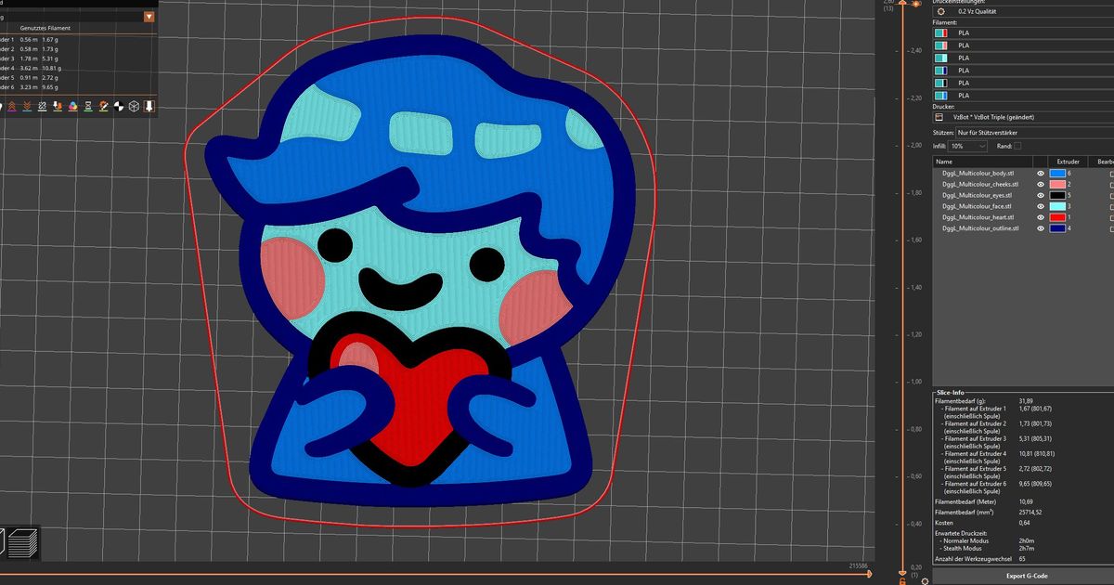This screenshot has width=1114, height=585.
Task: Click the seams icon in the legend toolbar
Action: tap(43, 106)
